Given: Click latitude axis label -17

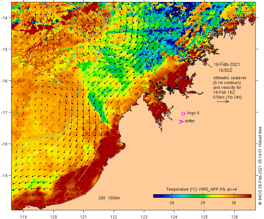Looking at the screenshot, I should coord(4,112).
